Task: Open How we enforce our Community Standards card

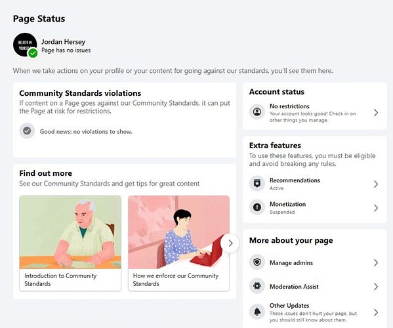Action: (178, 243)
